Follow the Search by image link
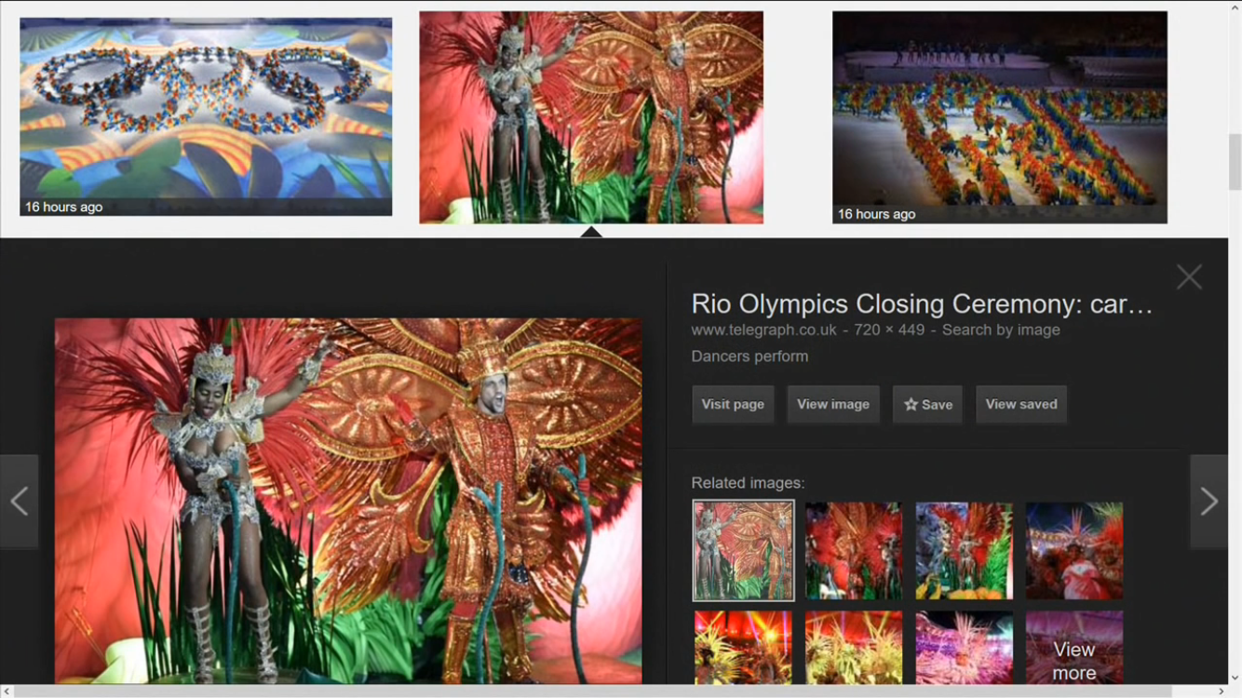Screen dimensions: 1242x698 click(x=1001, y=329)
